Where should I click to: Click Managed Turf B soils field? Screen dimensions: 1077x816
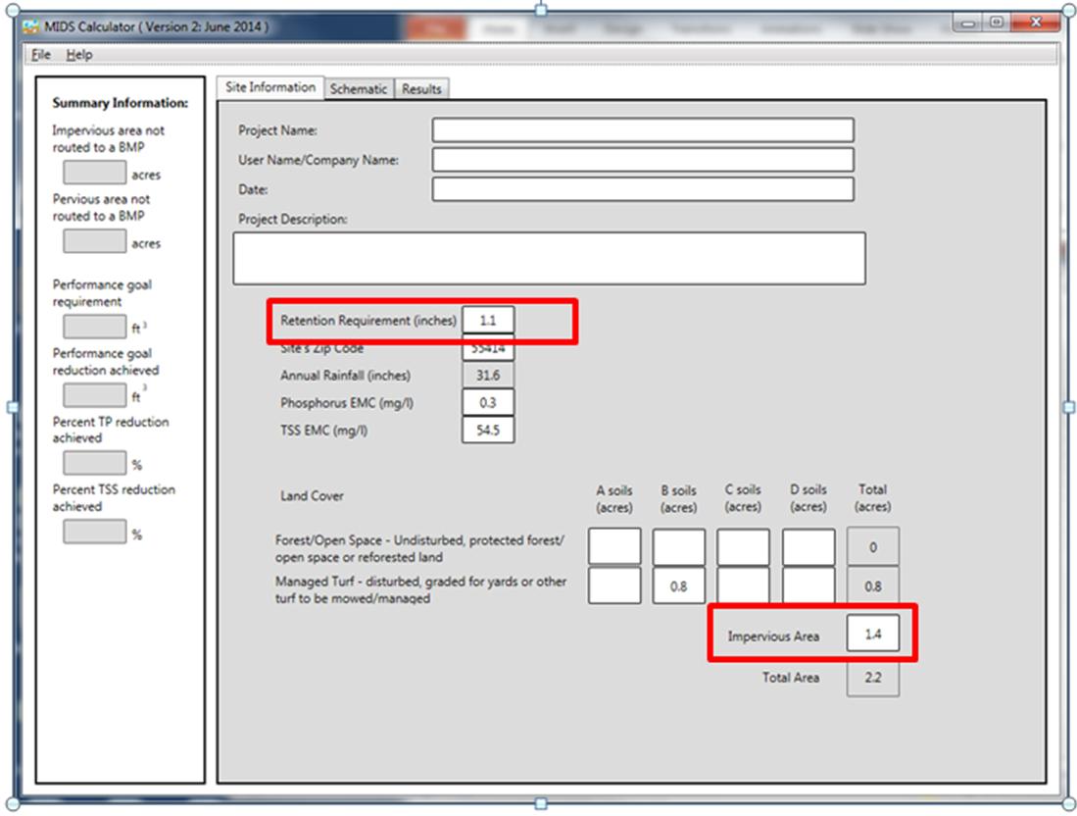(x=678, y=586)
